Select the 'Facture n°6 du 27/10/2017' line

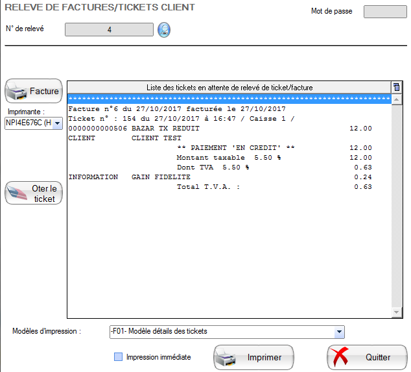pos(177,109)
